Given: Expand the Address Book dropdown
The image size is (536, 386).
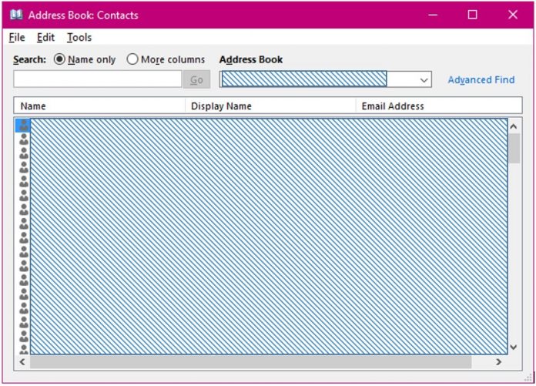Looking at the screenshot, I should (x=424, y=80).
